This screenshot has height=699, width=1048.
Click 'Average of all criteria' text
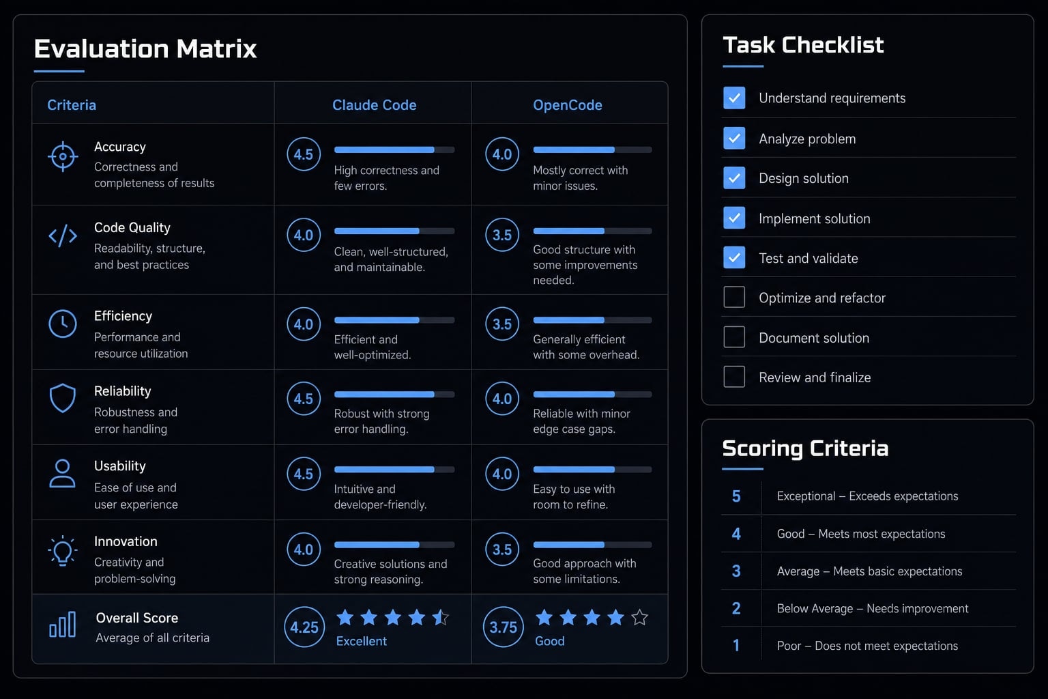coord(152,638)
